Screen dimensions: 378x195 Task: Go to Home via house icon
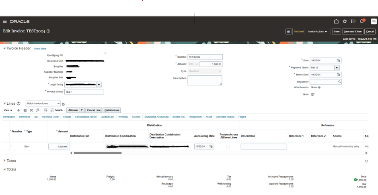336,22
